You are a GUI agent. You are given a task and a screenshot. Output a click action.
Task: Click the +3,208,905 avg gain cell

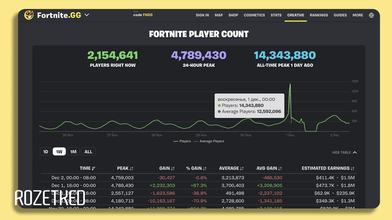click(x=269, y=185)
